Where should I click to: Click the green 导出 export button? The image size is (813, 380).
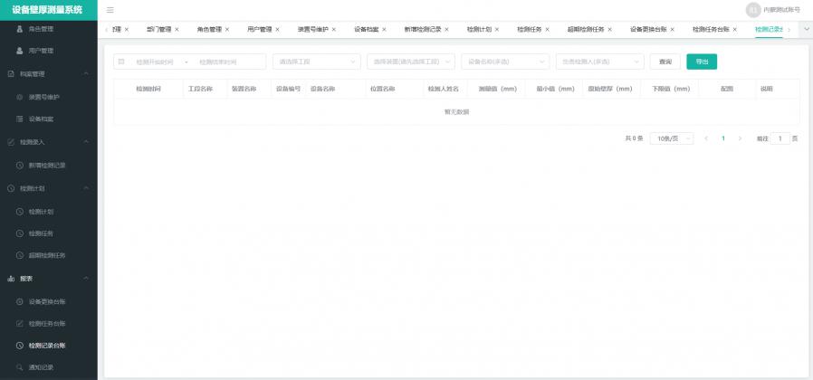[x=702, y=62]
